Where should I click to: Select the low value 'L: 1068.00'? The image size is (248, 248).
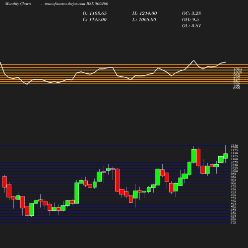point(144,19)
